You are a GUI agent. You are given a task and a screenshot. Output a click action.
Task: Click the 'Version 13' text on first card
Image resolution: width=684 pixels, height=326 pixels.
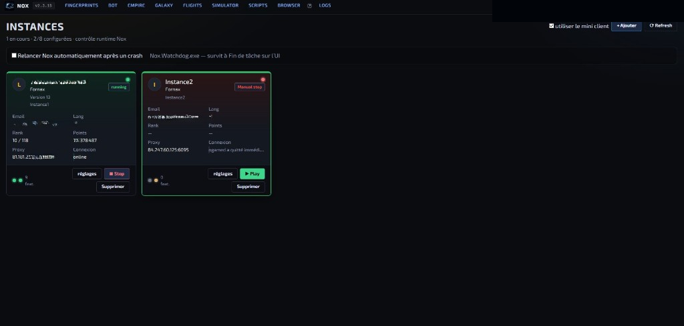(40, 97)
